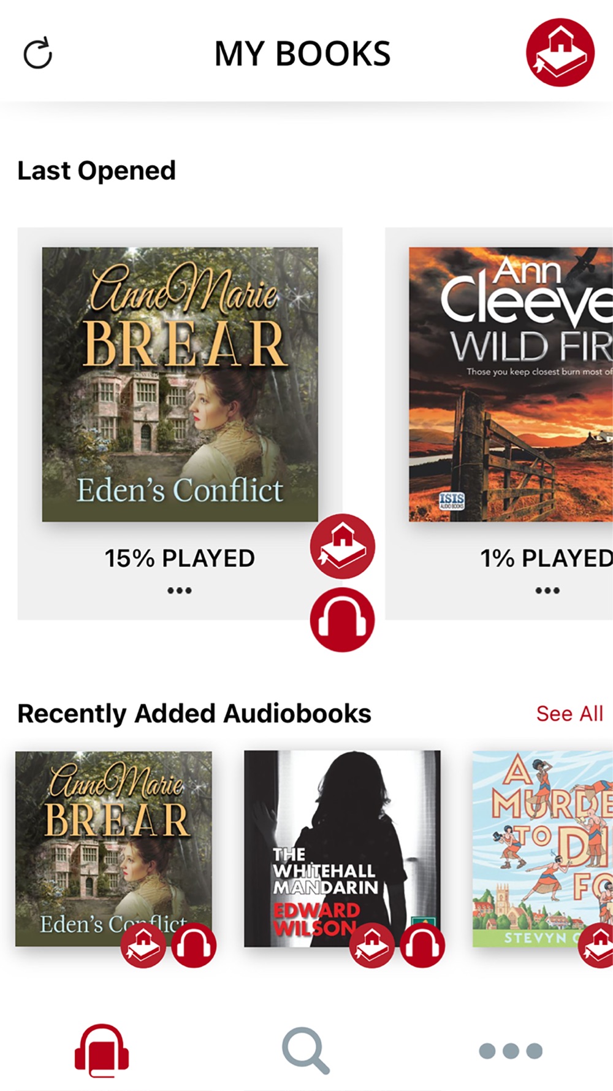Tap library badge on The Whitehall Mandarin
Image resolution: width=613 pixels, height=1091 pixels.
click(372, 945)
